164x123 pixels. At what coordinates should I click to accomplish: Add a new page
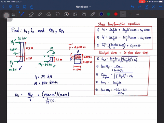[x=146, y=7]
